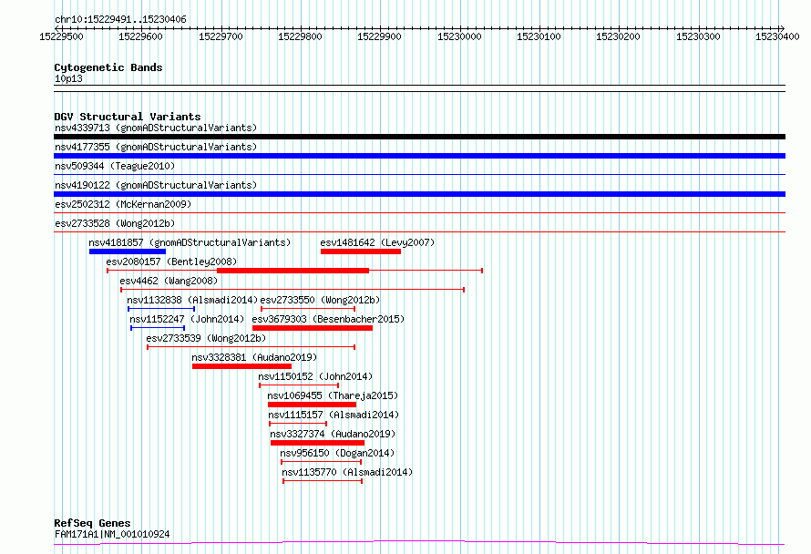The height and width of the screenshot is (554, 811).
Task: Click the top esv2733528 (Wong2012b) label
Action: 115,223
